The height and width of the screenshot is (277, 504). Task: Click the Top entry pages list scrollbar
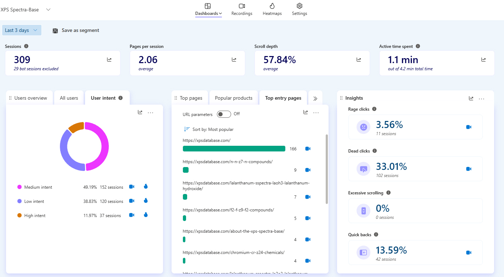[x=326, y=168]
